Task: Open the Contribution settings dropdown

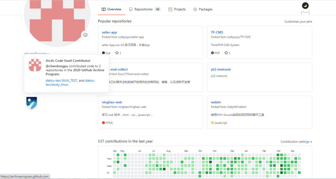Action: coord(296,142)
